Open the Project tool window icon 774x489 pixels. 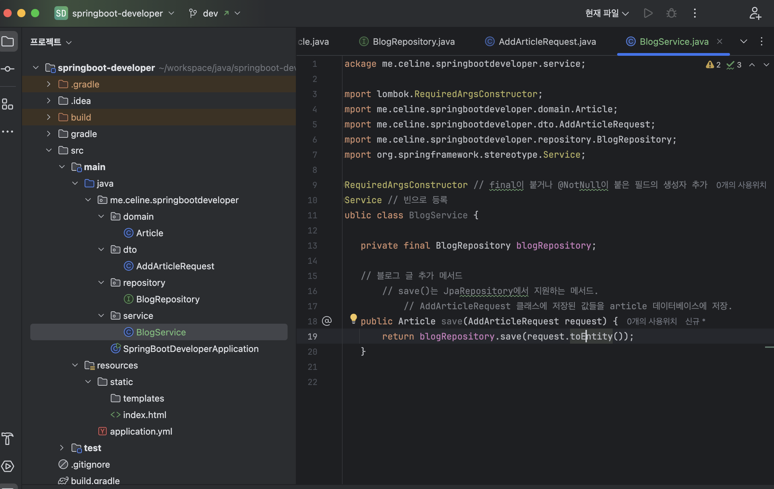point(8,42)
